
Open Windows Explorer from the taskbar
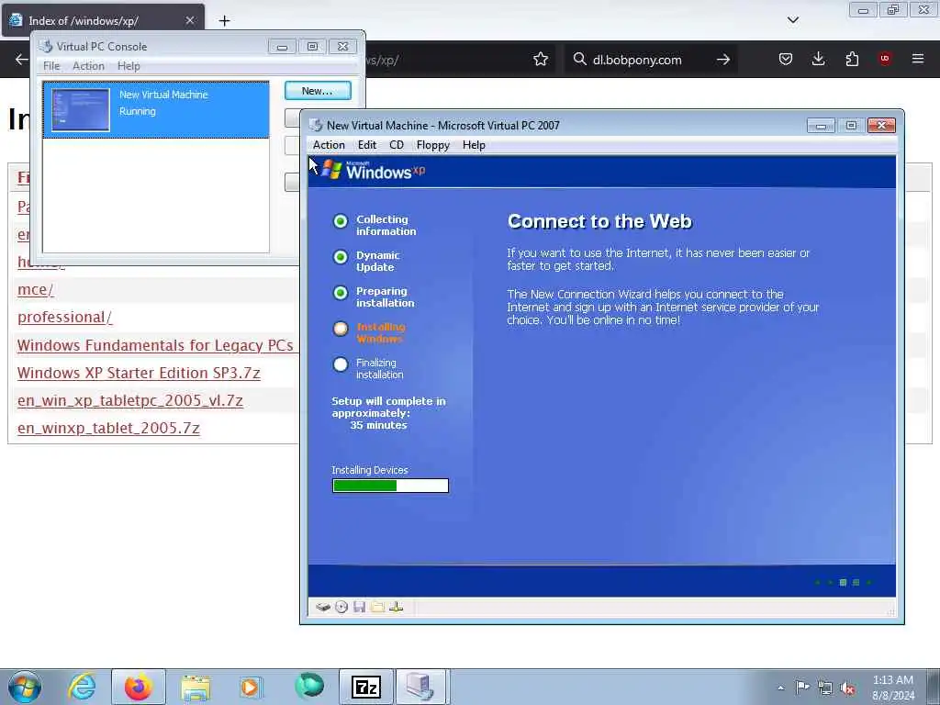tap(195, 687)
